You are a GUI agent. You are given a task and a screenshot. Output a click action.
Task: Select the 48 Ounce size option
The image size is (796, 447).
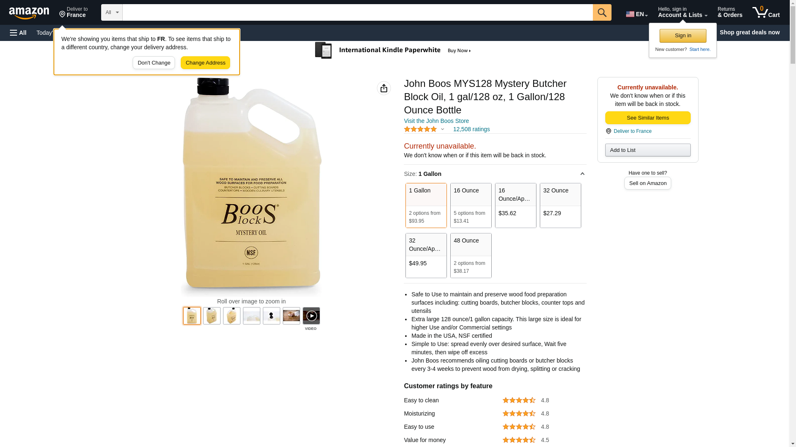pos(471,255)
